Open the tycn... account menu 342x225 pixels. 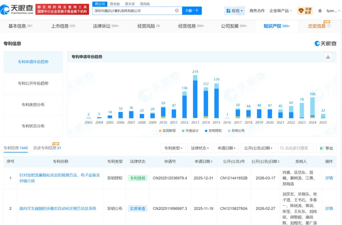click(x=333, y=11)
